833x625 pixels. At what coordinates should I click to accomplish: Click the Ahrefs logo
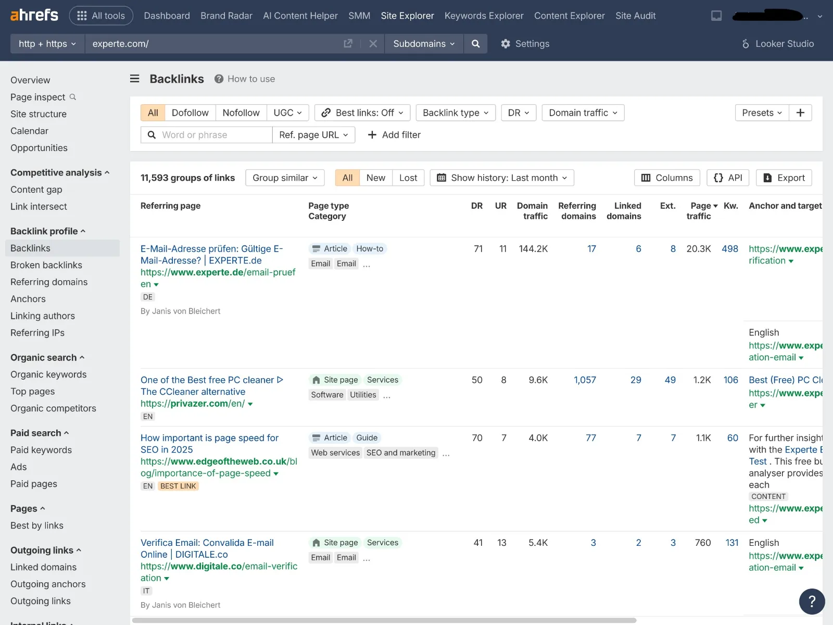34,15
